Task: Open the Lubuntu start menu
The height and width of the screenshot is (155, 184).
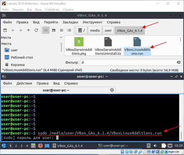Action: click(x=4, y=146)
